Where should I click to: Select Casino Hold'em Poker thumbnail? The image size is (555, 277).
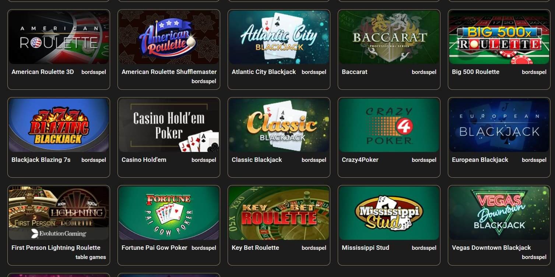169,125
